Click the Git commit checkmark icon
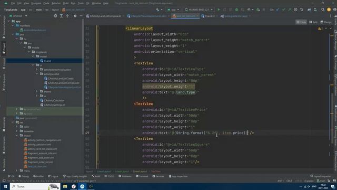Viewport: 337px width, 190px height. pyautogui.click(x=284, y=9)
